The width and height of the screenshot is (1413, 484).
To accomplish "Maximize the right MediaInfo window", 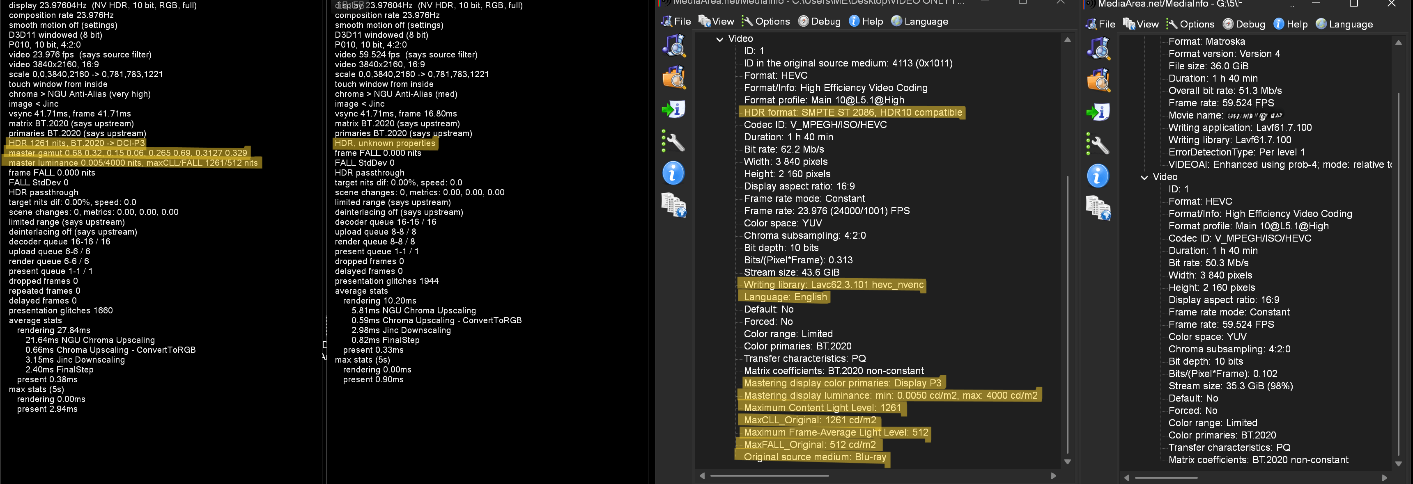I will click(1354, 4).
